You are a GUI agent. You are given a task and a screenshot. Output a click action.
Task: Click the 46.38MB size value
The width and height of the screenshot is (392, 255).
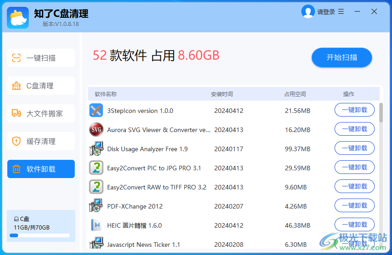click(x=298, y=225)
